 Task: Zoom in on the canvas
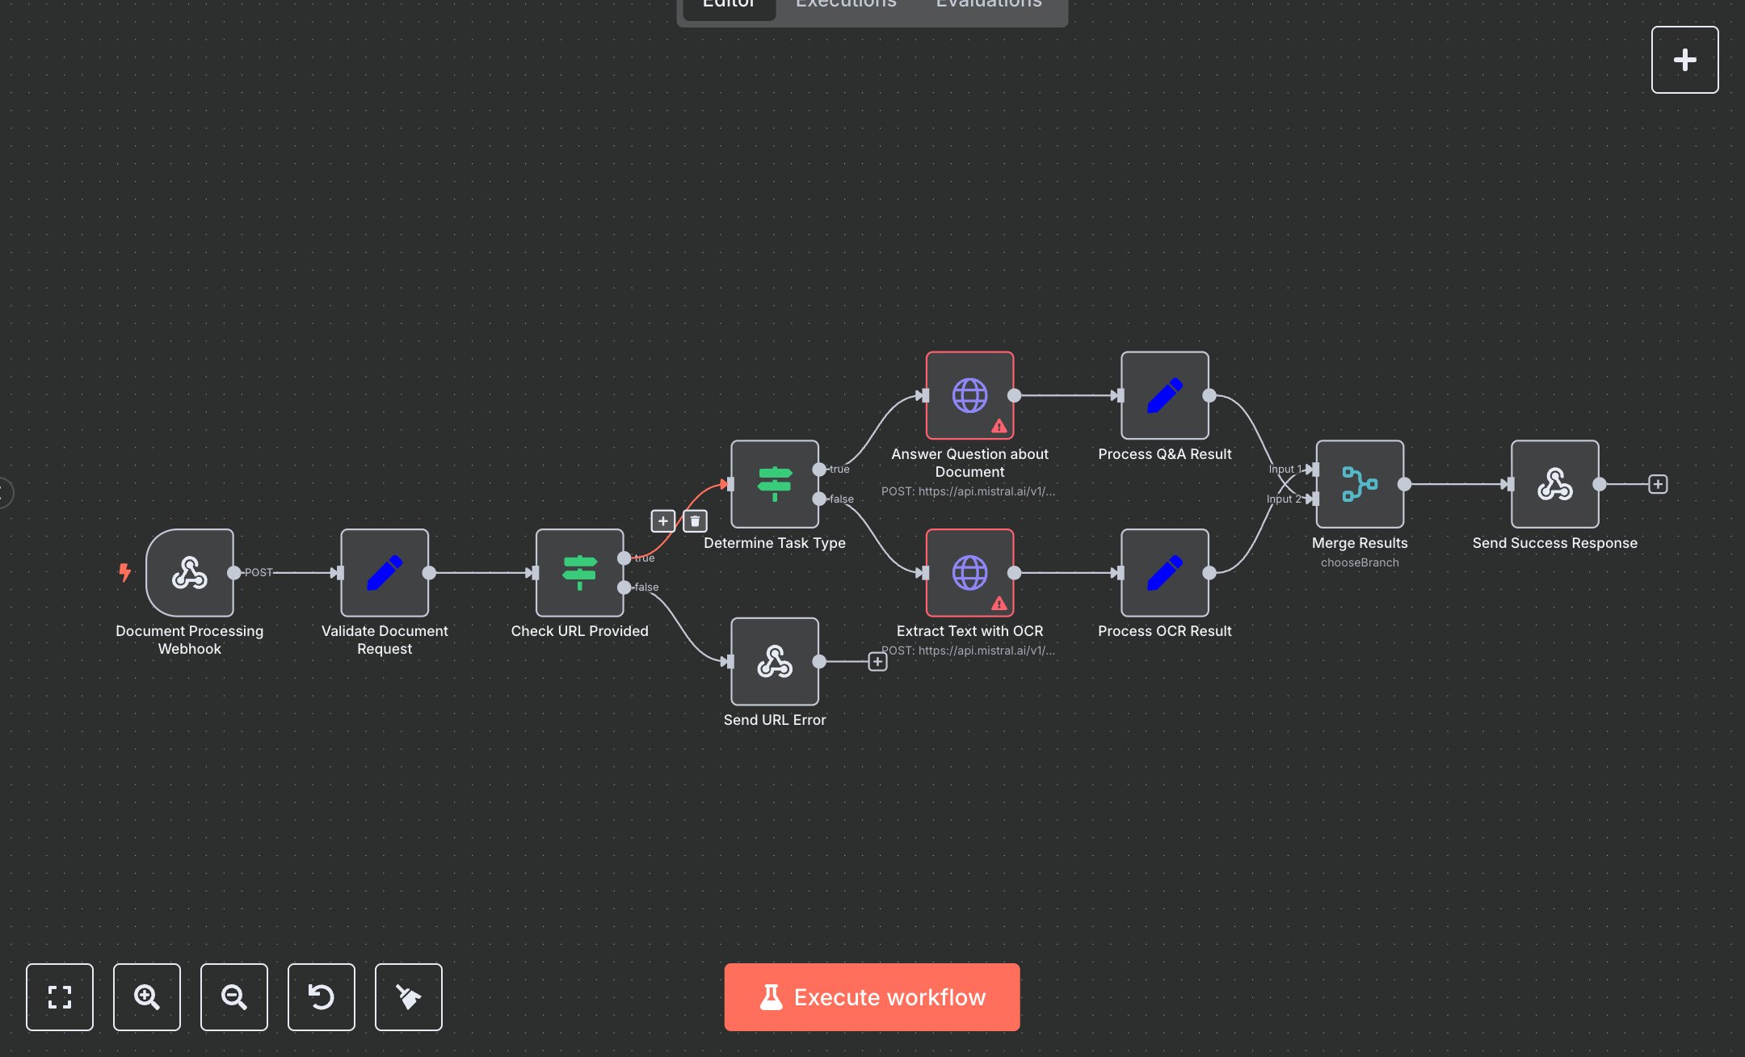pos(146,997)
